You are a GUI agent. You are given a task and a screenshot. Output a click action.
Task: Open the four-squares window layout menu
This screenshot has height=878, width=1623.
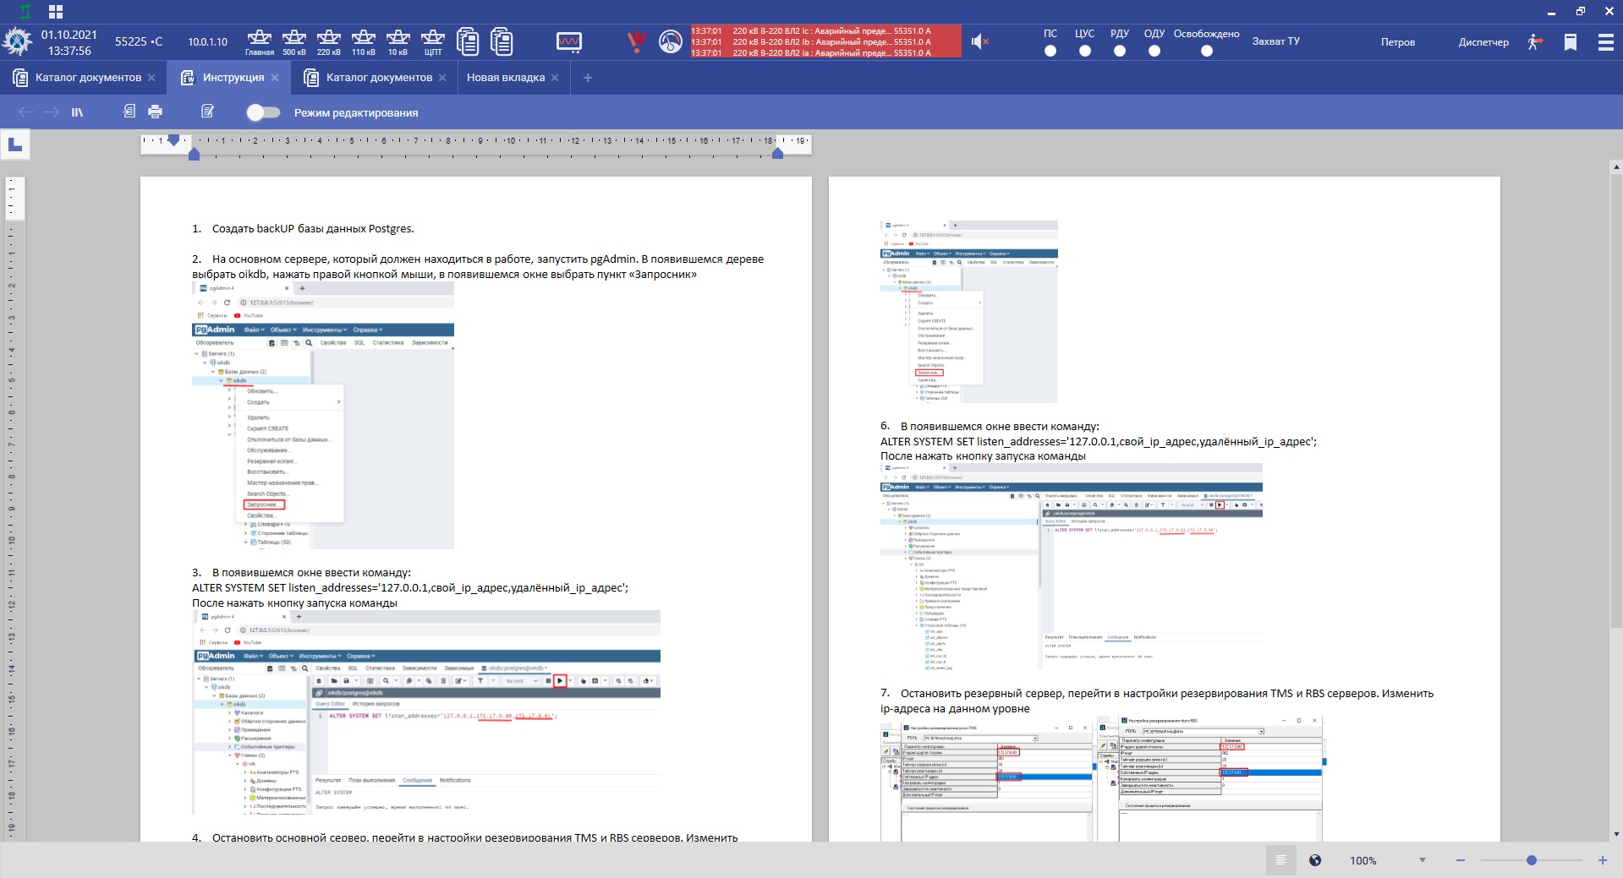[56, 12]
